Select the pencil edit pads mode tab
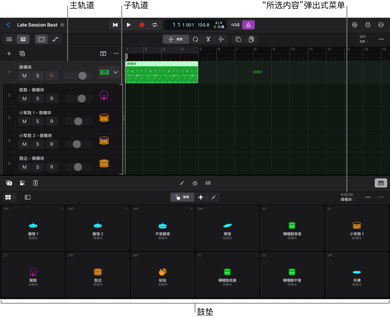 click(213, 197)
